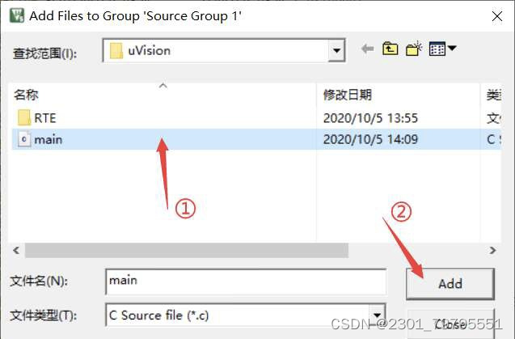Click the scroll right arrow
Viewport: 515px width, 339px height.
492,251
